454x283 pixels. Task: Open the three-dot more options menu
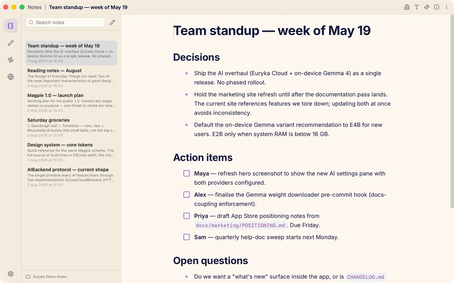[447, 7]
